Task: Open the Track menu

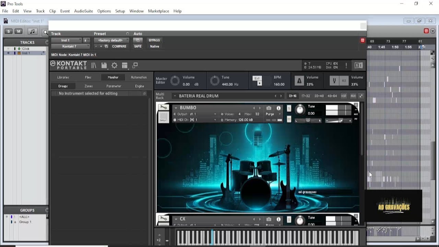Action: pyautogui.click(x=40, y=11)
